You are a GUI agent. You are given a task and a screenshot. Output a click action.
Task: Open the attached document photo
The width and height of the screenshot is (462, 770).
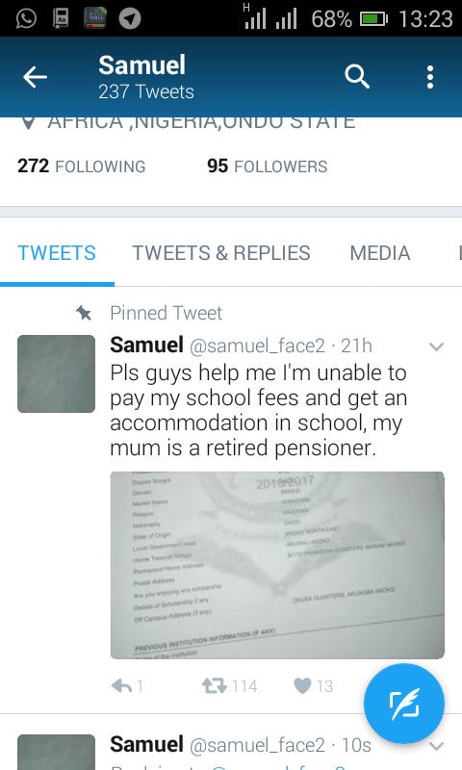click(277, 565)
